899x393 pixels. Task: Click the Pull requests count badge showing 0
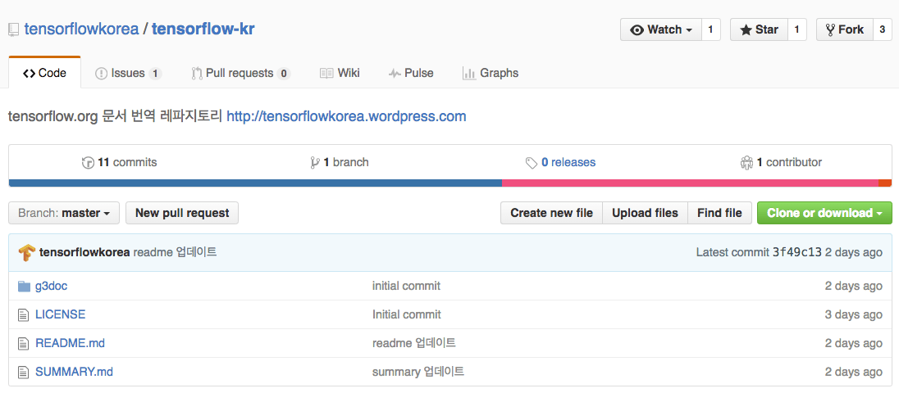284,73
